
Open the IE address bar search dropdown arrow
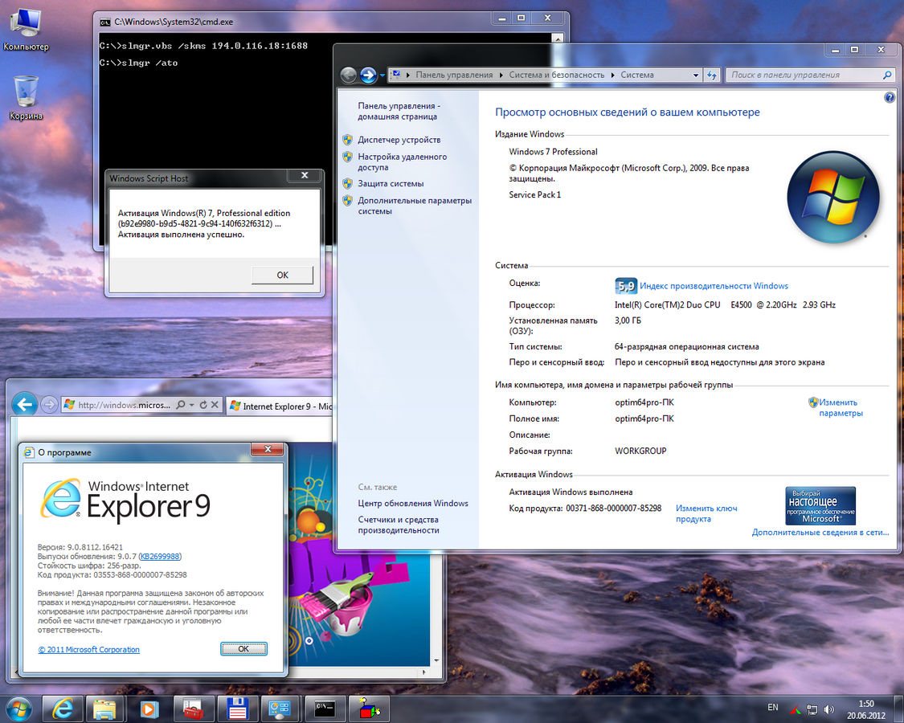(x=191, y=406)
